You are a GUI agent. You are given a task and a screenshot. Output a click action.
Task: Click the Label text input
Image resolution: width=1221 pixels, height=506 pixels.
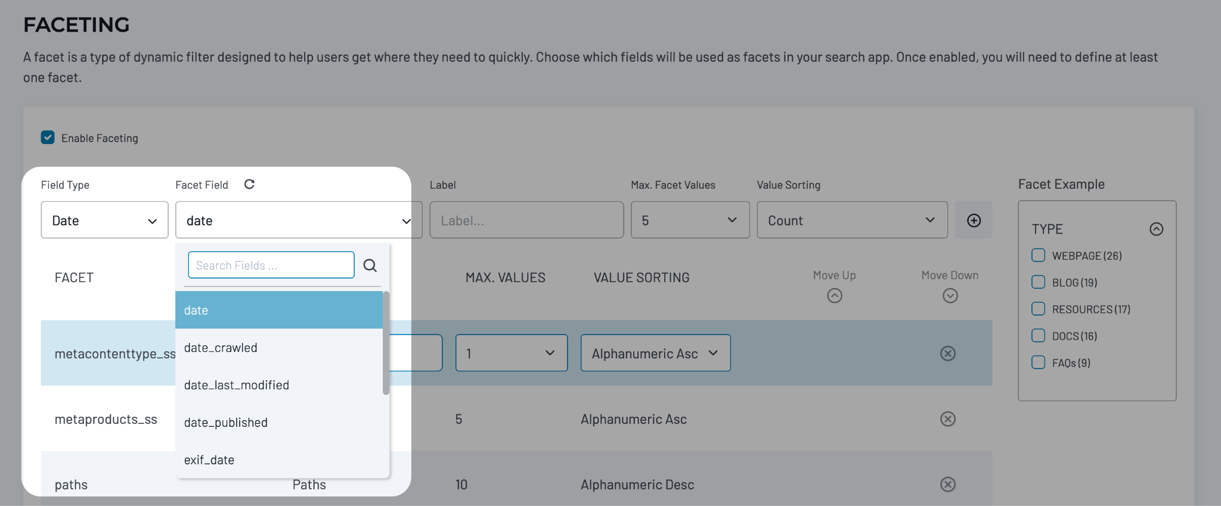click(526, 220)
